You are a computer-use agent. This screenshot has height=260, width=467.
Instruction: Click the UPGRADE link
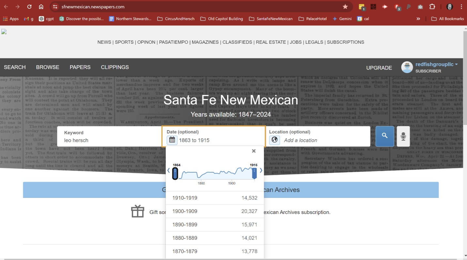click(x=379, y=68)
